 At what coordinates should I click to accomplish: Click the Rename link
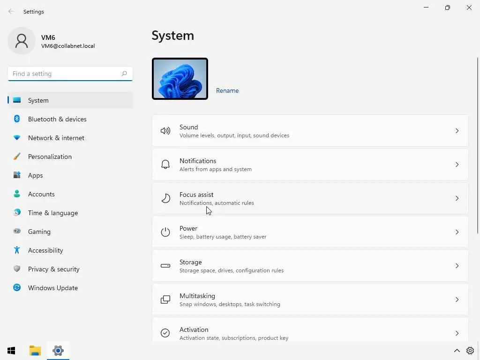[x=227, y=90]
